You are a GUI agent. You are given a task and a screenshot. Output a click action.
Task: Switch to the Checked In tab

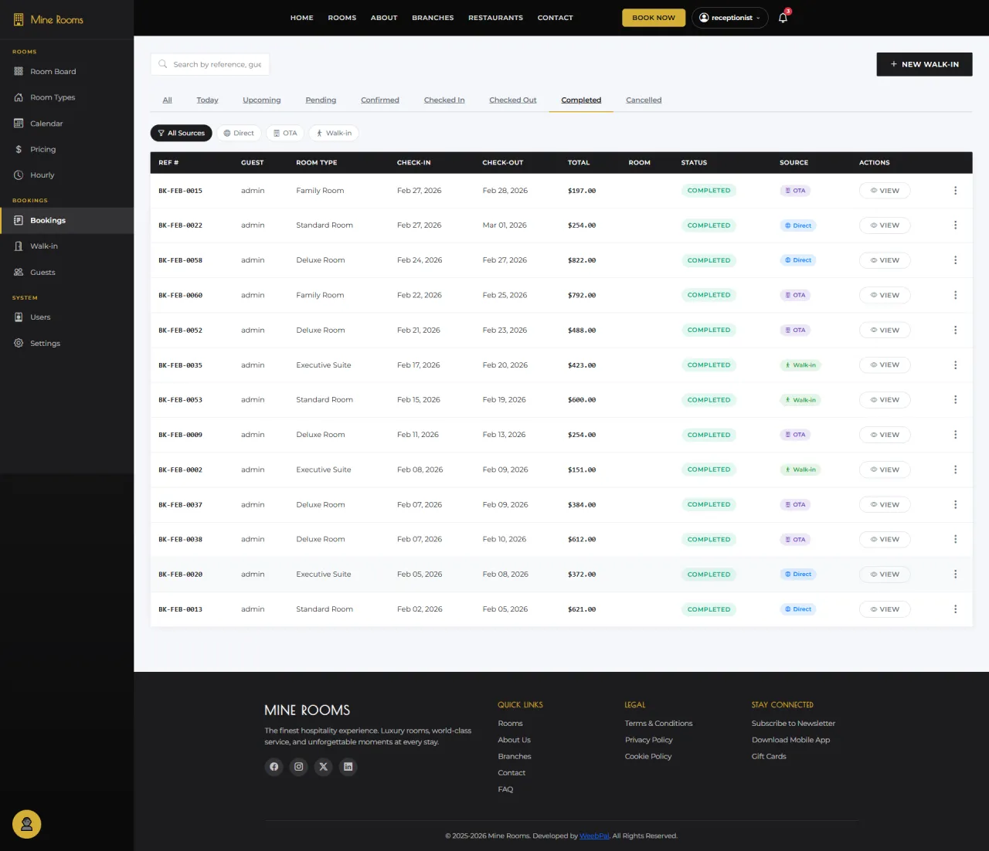coord(444,100)
